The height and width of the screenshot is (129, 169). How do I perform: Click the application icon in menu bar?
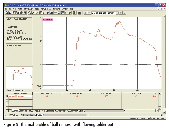pyautogui.click(x=6, y=9)
